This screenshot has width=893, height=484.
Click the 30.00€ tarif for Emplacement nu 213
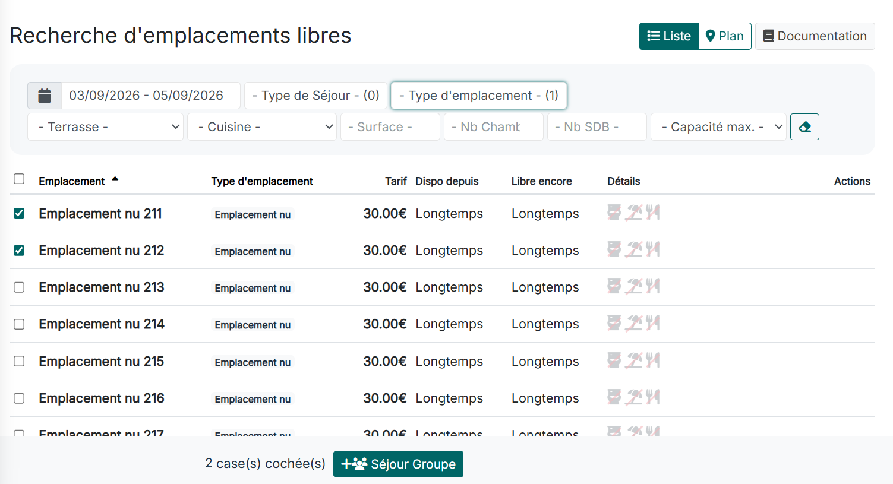click(385, 287)
